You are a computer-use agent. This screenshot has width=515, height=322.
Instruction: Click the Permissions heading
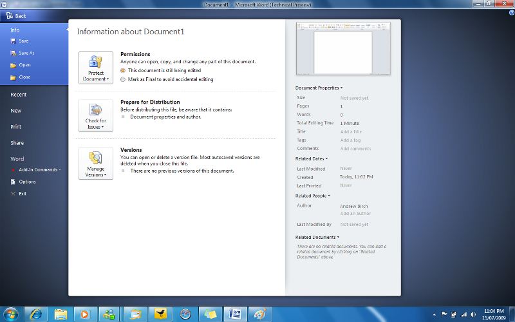coord(135,54)
